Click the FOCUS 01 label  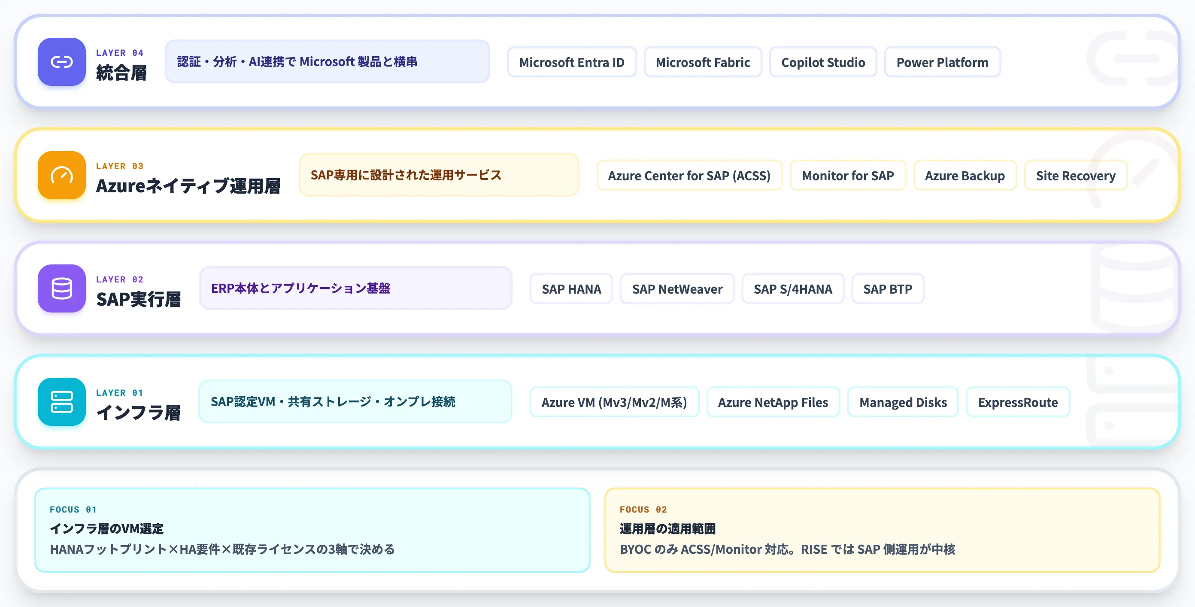tap(73, 510)
